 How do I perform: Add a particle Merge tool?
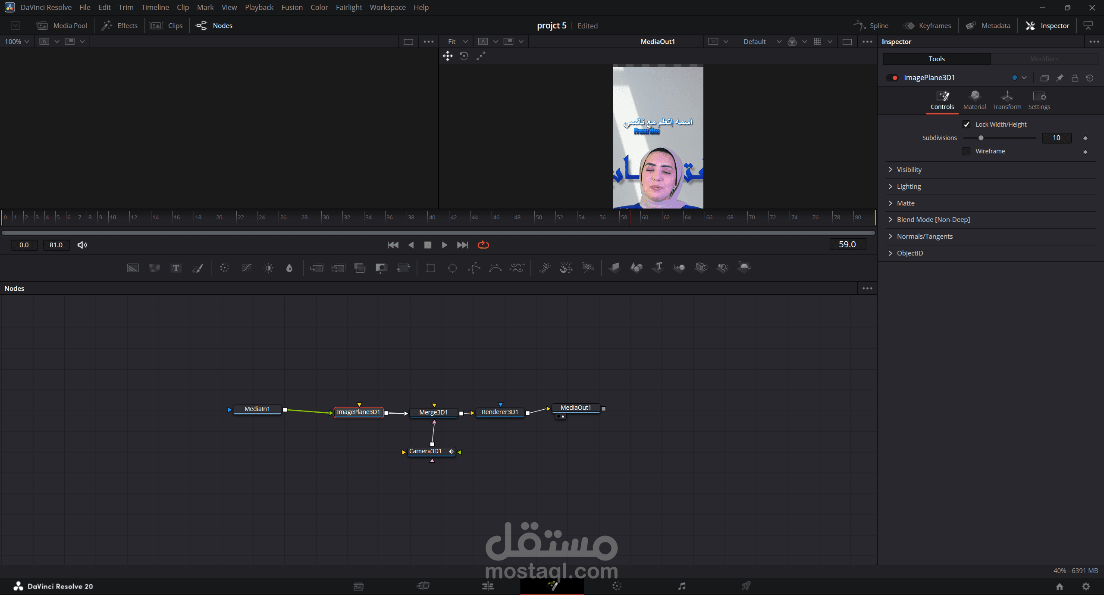(x=566, y=268)
